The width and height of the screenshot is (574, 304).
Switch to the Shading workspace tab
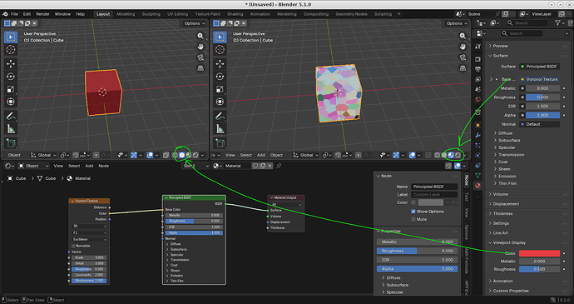235,14
